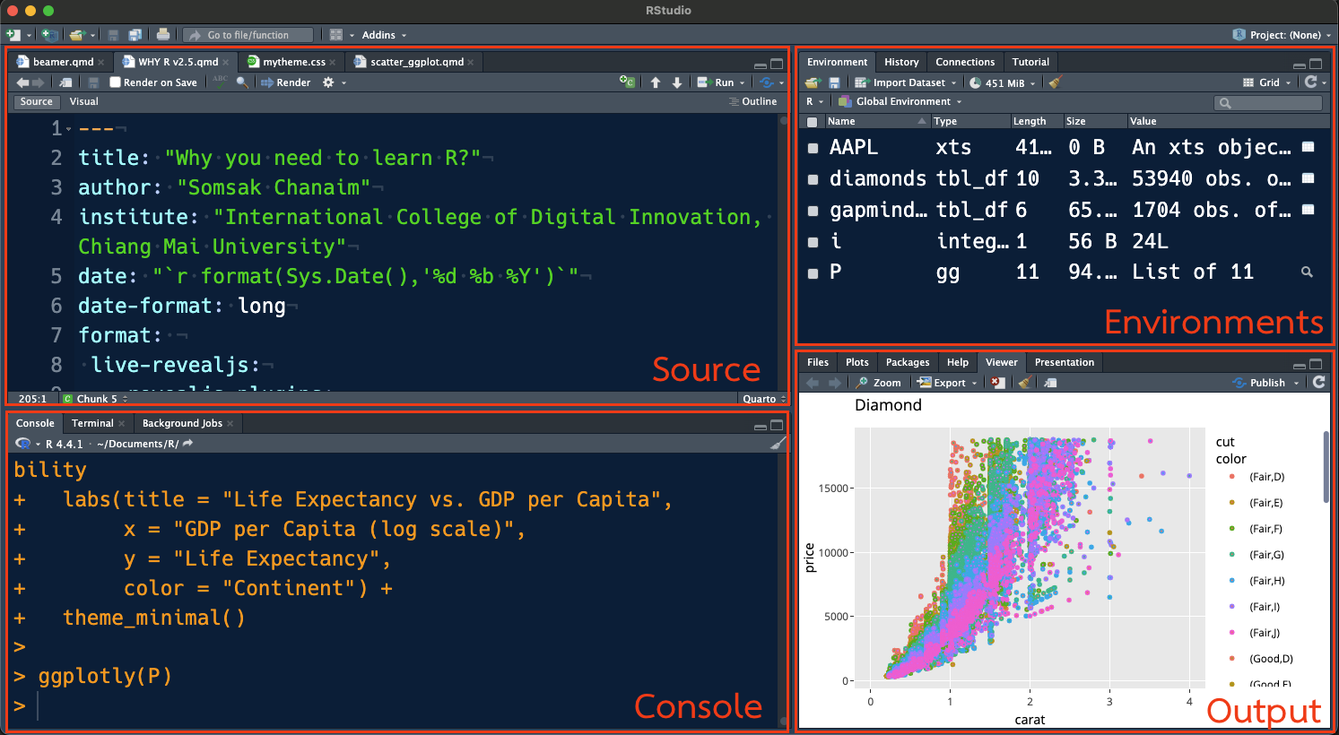Clear environment objects with broom icon

(x=1055, y=82)
